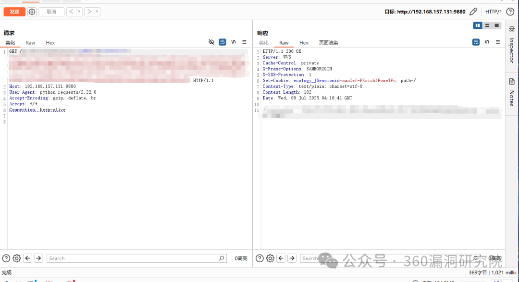Toggle hidden characters eye icon in request panel

pyautogui.click(x=211, y=42)
